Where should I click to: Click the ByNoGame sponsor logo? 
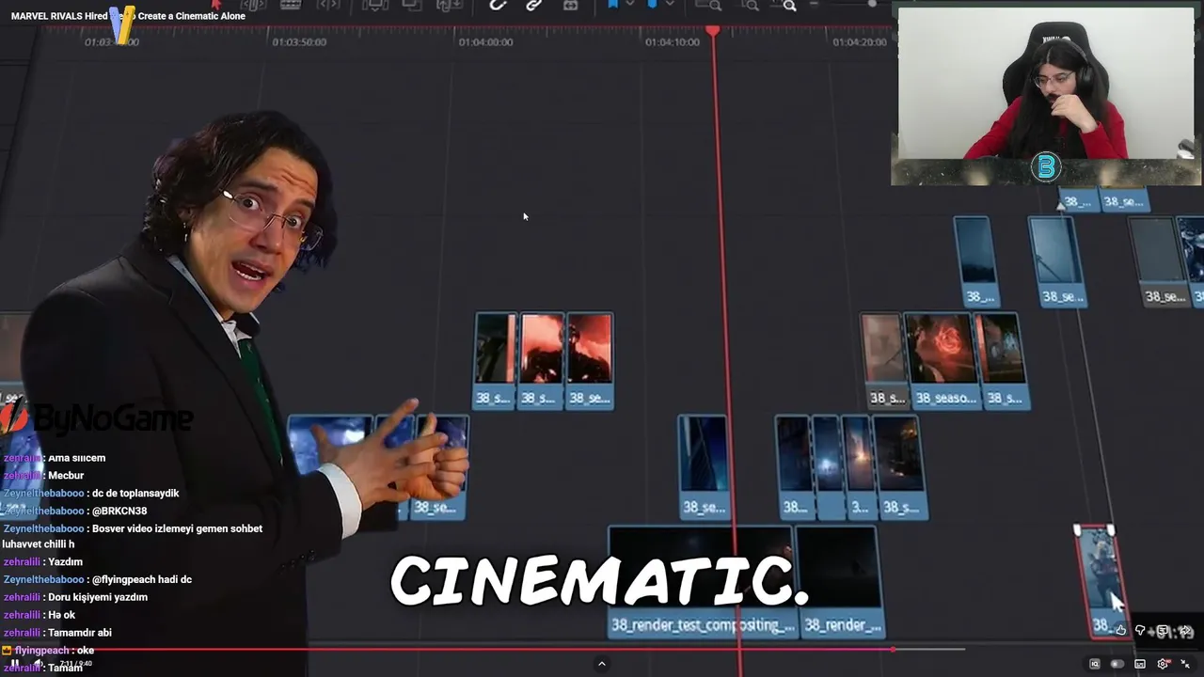point(98,418)
